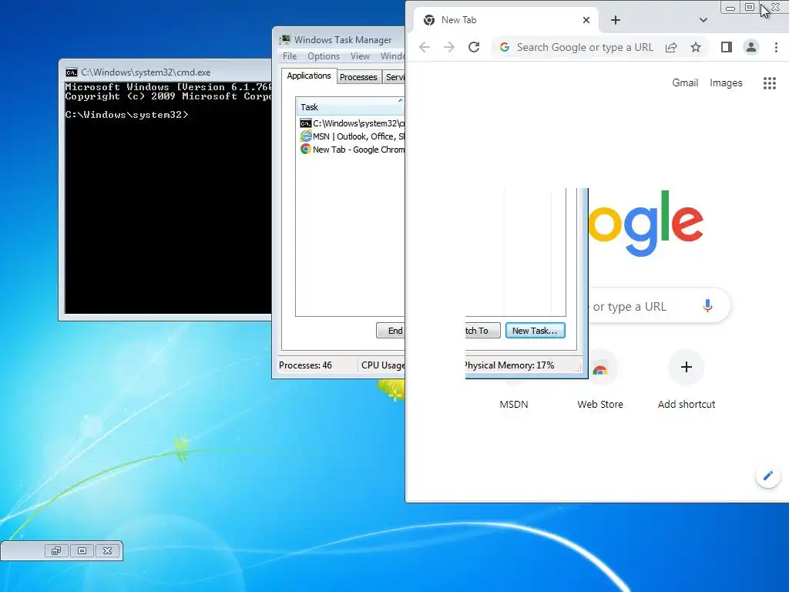Click the Task column header sort arrow
The height and width of the screenshot is (592, 789).
click(401, 101)
